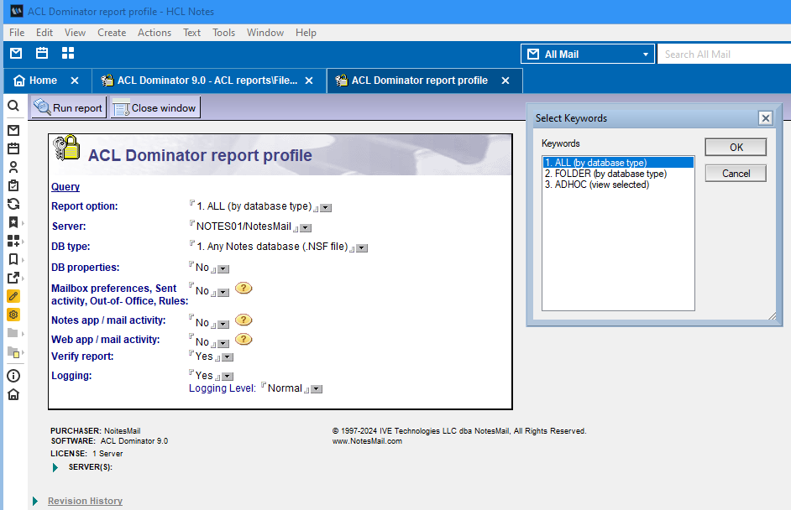
Task: Click the replication sync icon in sidebar
Action: point(13,204)
